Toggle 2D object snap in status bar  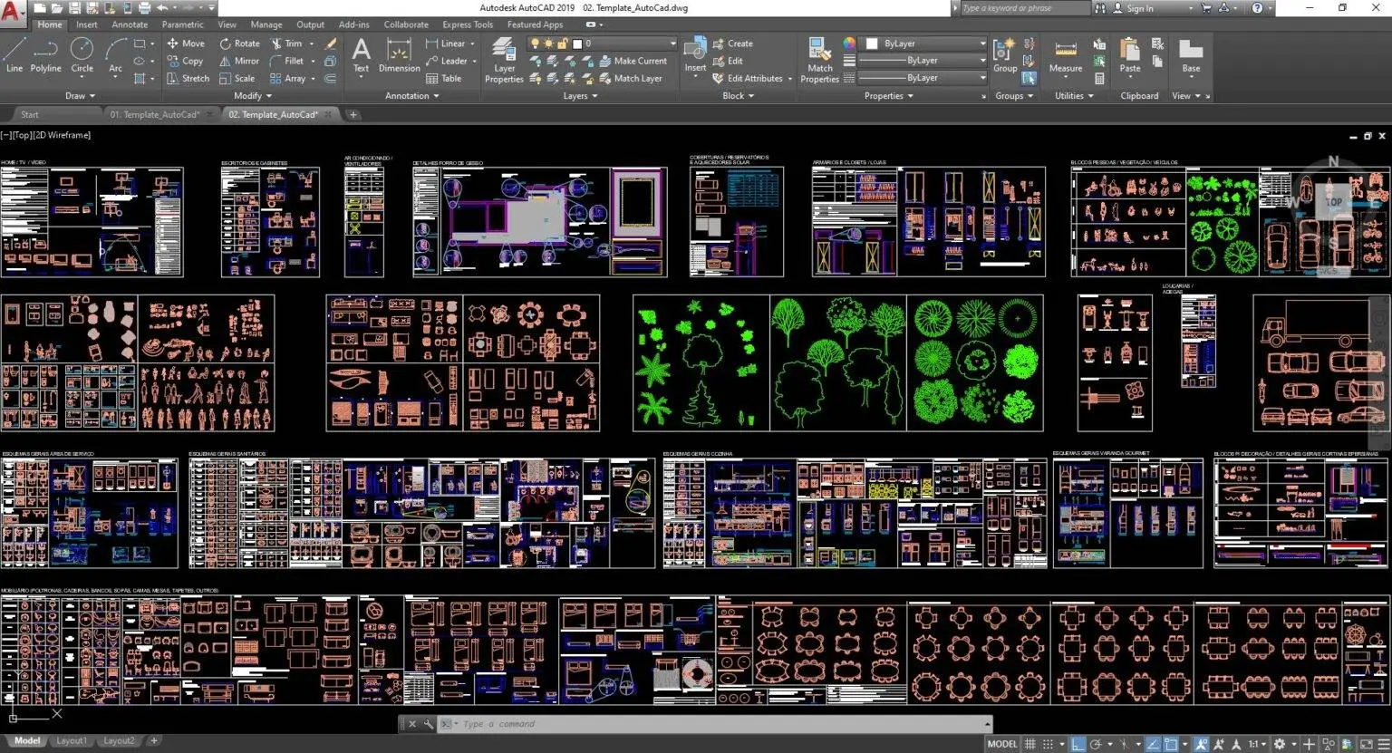click(1171, 744)
